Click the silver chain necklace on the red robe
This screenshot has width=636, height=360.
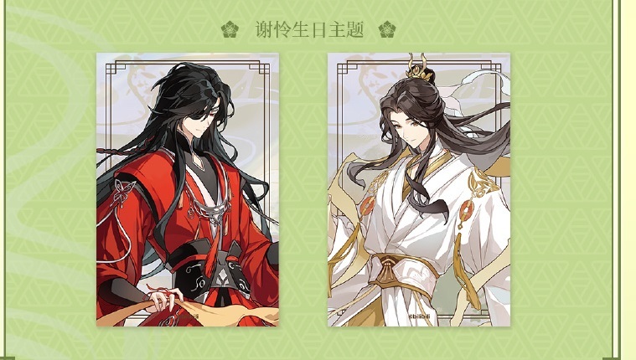(x=211, y=211)
